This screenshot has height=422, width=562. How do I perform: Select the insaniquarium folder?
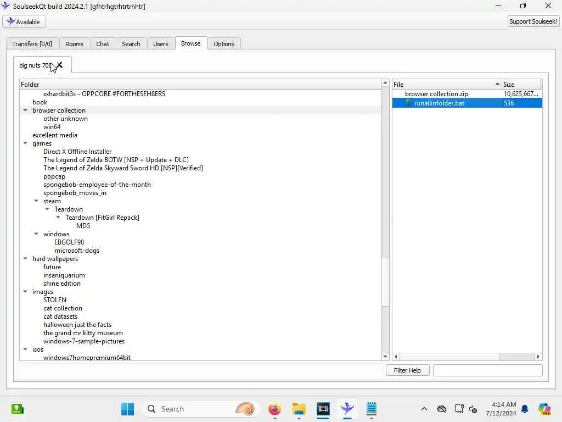64,275
